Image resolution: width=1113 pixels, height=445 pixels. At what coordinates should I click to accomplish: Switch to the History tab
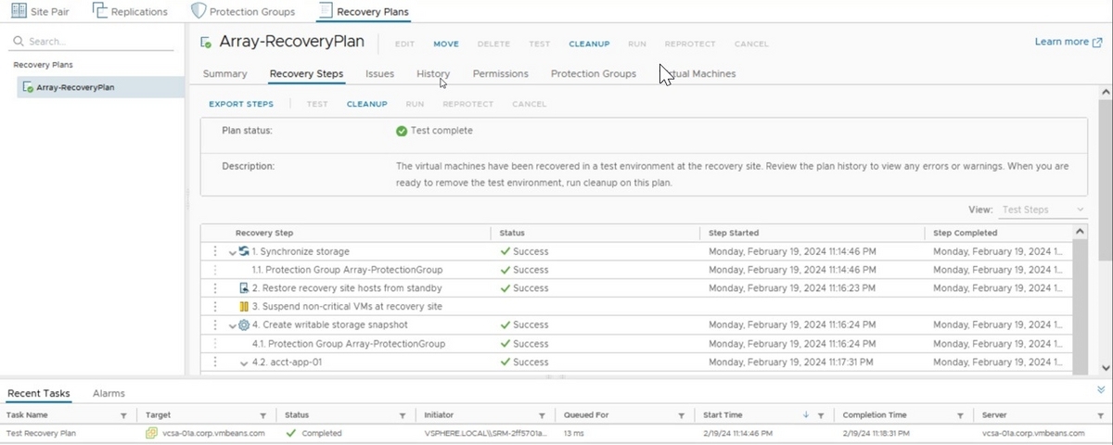(x=433, y=74)
